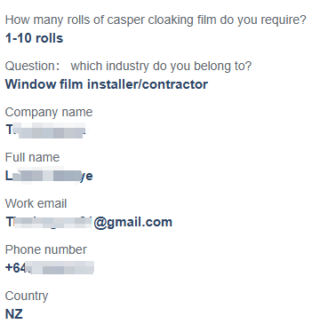Click the words 'belong to?' in the question
The width and height of the screenshot is (328, 332).
[x=222, y=66]
